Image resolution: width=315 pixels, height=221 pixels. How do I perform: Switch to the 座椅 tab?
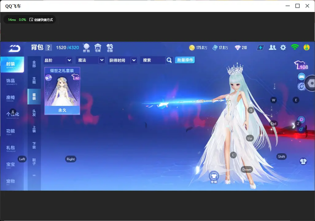click(x=11, y=98)
